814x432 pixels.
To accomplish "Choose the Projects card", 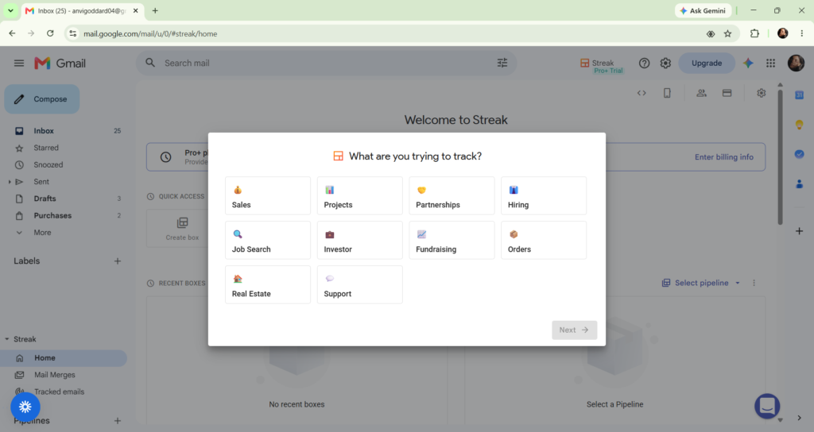I will tap(360, 195).
